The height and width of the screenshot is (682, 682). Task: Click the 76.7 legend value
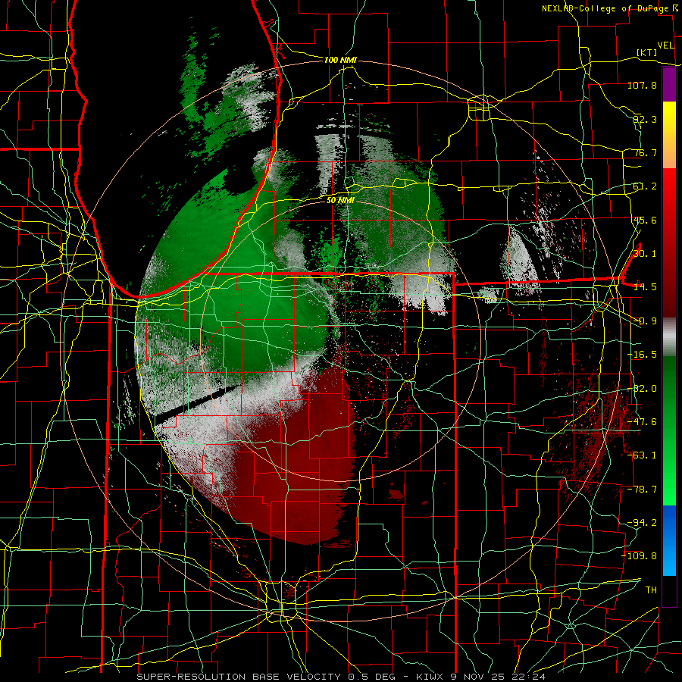pos(645,152)
